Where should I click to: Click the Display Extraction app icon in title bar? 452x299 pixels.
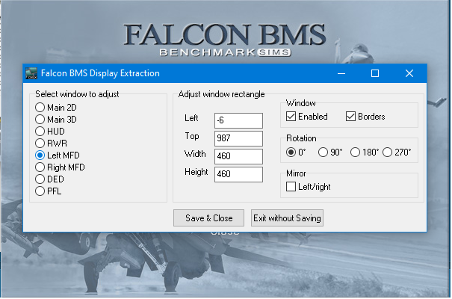click(x=31, y=73)
